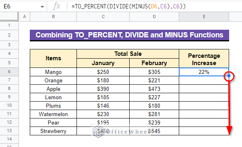The height and width of the screenshot is (147, 242).
Task: Select cell E6 showing 22%
Action: 204,72
